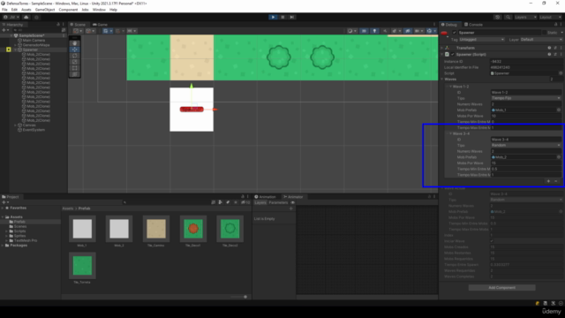Toggle Static checkbox
The width and height of the screenshot is (565, 318).
(544, 33)
